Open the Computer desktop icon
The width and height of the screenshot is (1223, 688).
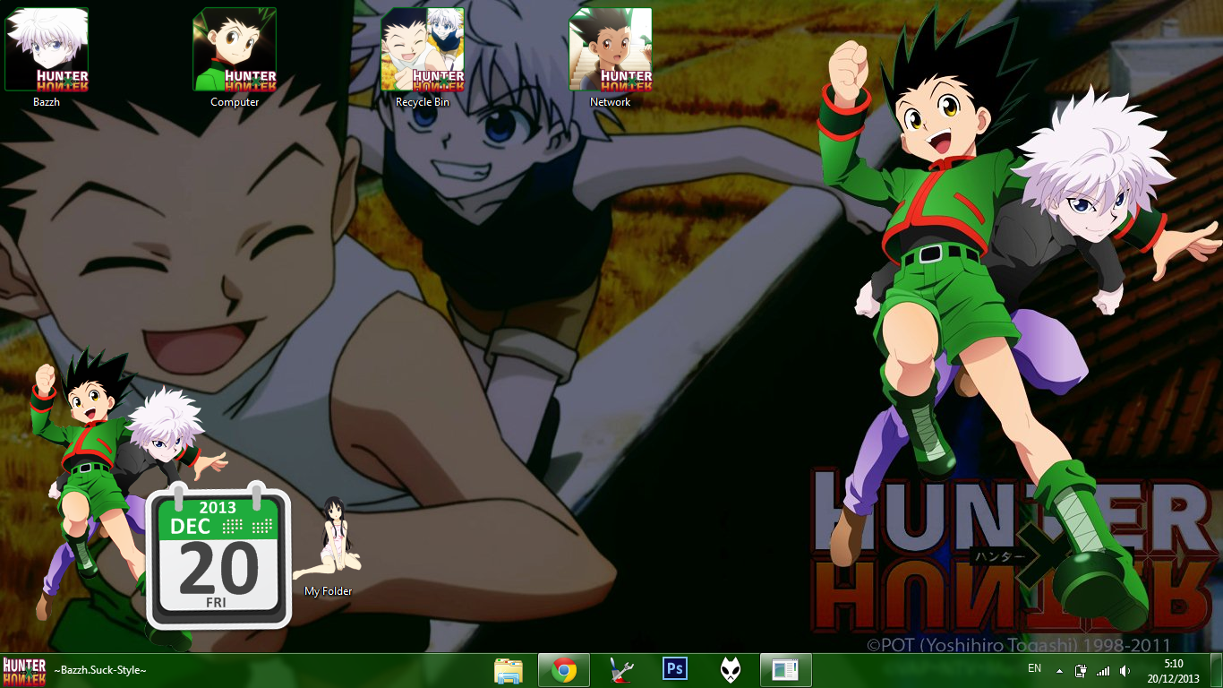click(x=235, y=57)
